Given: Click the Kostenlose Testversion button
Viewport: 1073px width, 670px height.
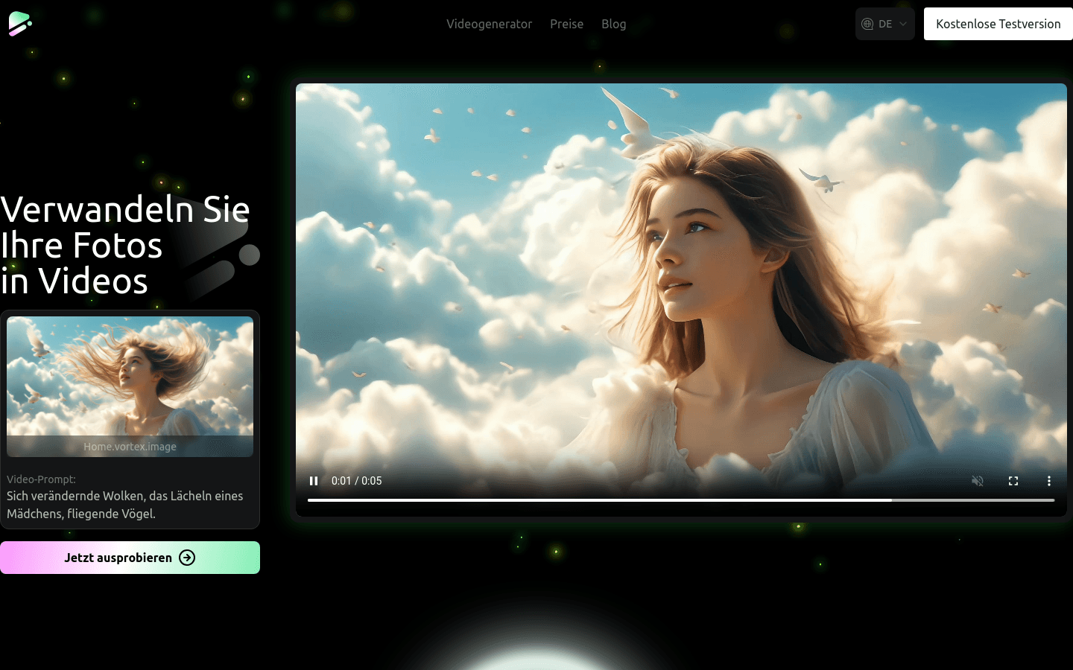Looking at the screenshot, I should [x=998, y=24].
